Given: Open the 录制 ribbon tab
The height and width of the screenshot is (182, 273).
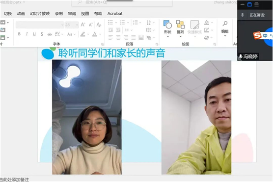Looking at the screenshot, I should [59, 14].
